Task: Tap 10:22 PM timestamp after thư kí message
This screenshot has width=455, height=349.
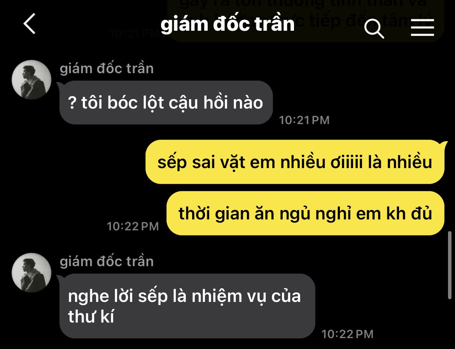Action: click(347, 334)
